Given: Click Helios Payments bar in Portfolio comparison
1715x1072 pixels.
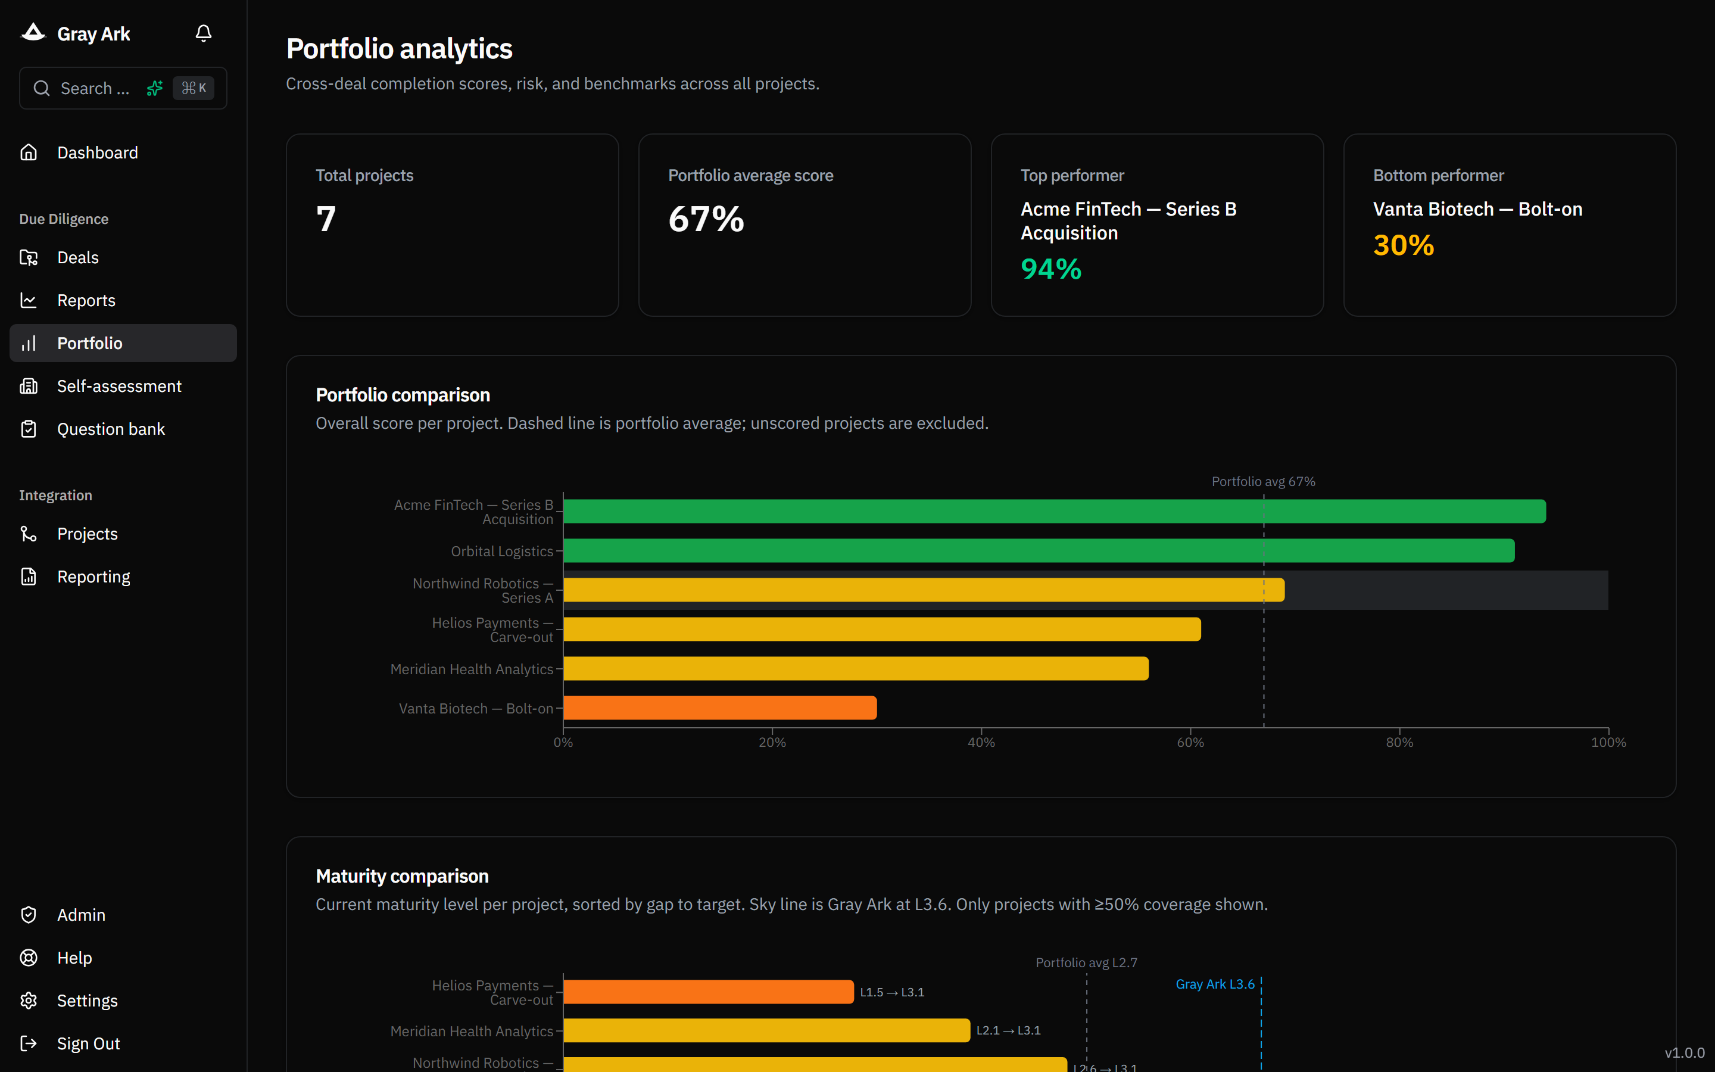Looking at the screenshot, I should click(x=883, y=630).
